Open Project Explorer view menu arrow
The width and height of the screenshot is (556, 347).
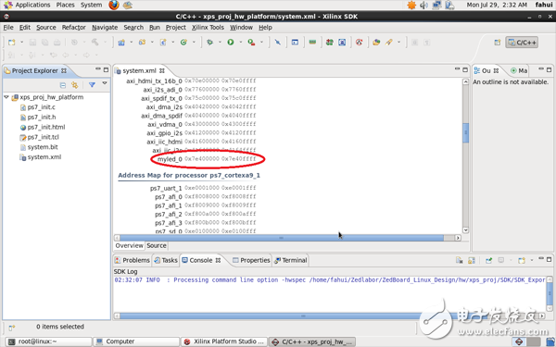[x=105, y=83]
